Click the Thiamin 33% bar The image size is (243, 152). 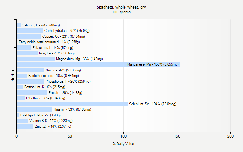(34, 109)
